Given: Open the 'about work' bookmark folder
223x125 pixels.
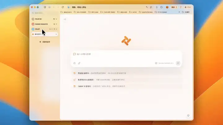Looking at the screenshot, I should [66, 12].
